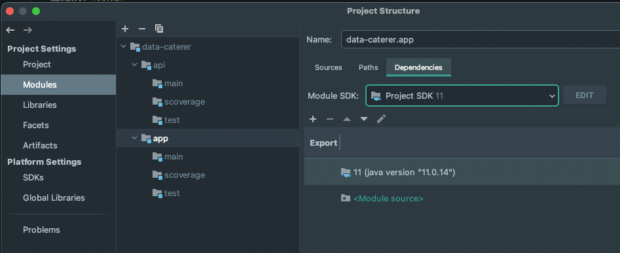Move dependency down arrow
Viewport: 620px width, 253px height.
tap(364, 119)
